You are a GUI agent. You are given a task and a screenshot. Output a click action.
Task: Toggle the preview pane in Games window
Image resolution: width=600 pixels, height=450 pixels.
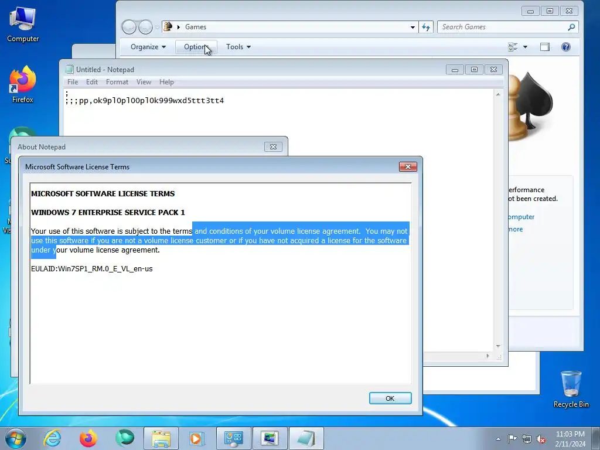click(544, 47)
